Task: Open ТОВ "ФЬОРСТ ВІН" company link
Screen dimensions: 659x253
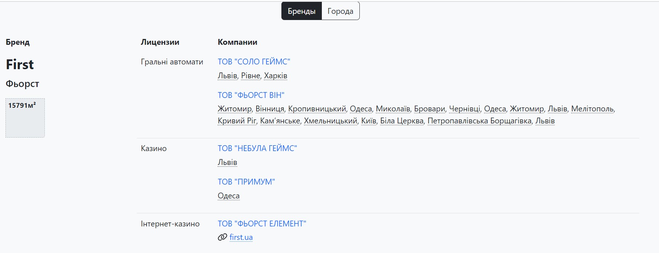Action: pos(251,95)
